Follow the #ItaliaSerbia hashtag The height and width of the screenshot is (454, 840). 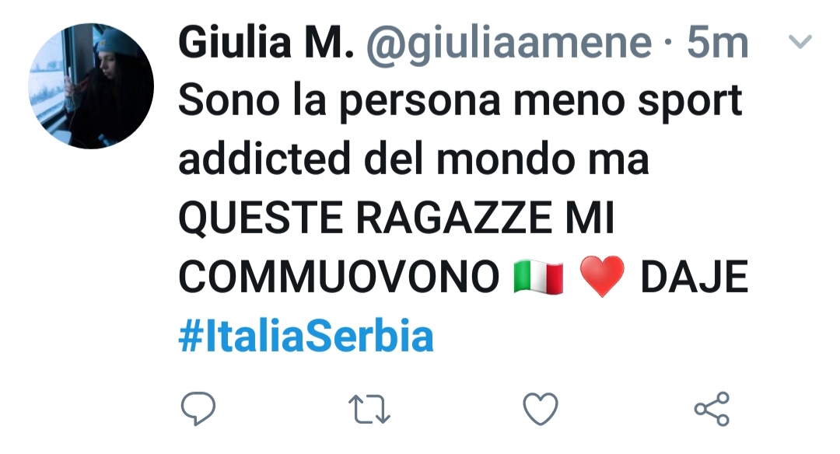[306, 337]
